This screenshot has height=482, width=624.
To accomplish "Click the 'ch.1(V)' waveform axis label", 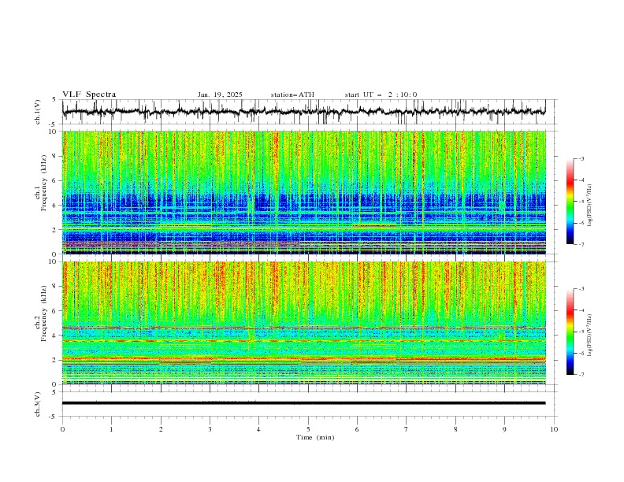I will [38, 112].
